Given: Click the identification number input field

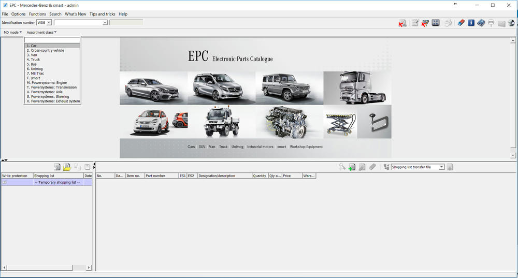Looking at the screenshot, I should (78, 22).
